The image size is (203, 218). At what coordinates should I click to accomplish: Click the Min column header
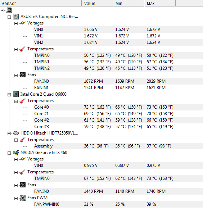tap(129, 3)
